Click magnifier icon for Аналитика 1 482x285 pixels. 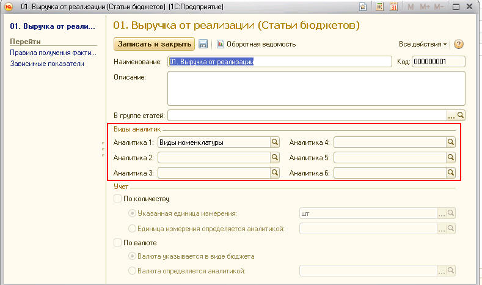(x=275, y=142)
